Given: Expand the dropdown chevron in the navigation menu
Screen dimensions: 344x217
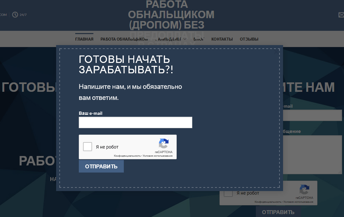Looking at the screenshot, I should (185, 39).
